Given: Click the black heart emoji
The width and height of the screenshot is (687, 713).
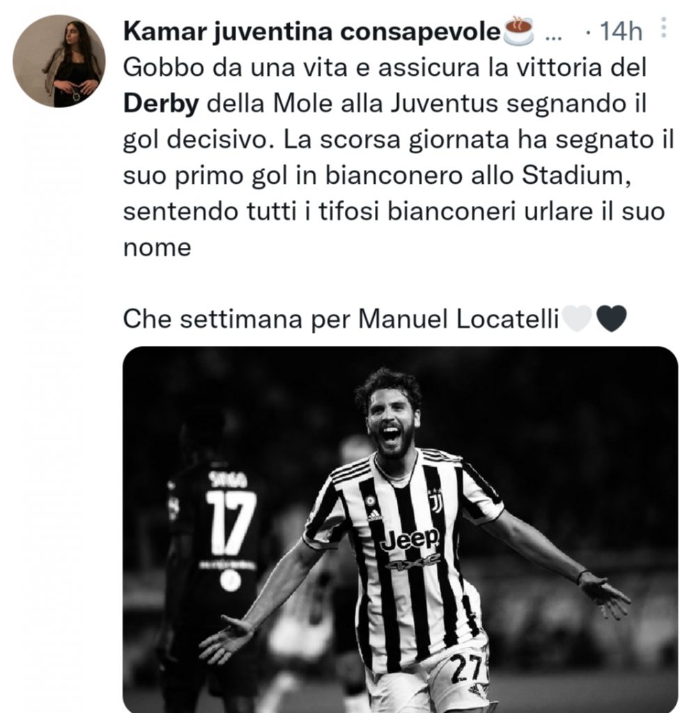Looking at the screenshot, I should [611, 319].
